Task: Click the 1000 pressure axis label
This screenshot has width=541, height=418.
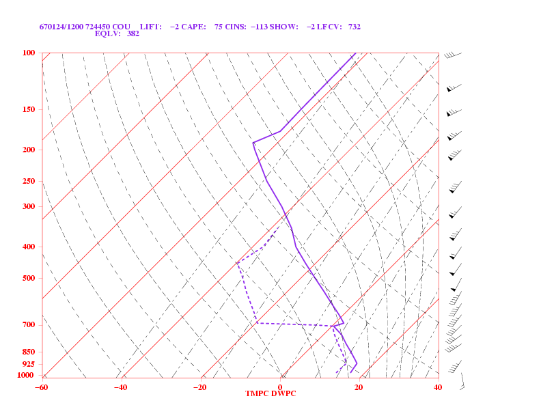Action: [26, 375]
